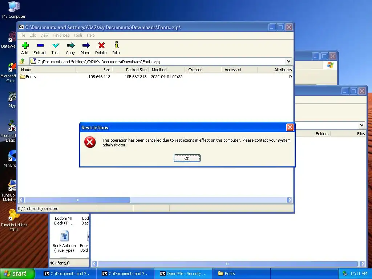Switch to Open File - Security taskbar item
This screenshot has width=372, height=279.
[183, 274]
